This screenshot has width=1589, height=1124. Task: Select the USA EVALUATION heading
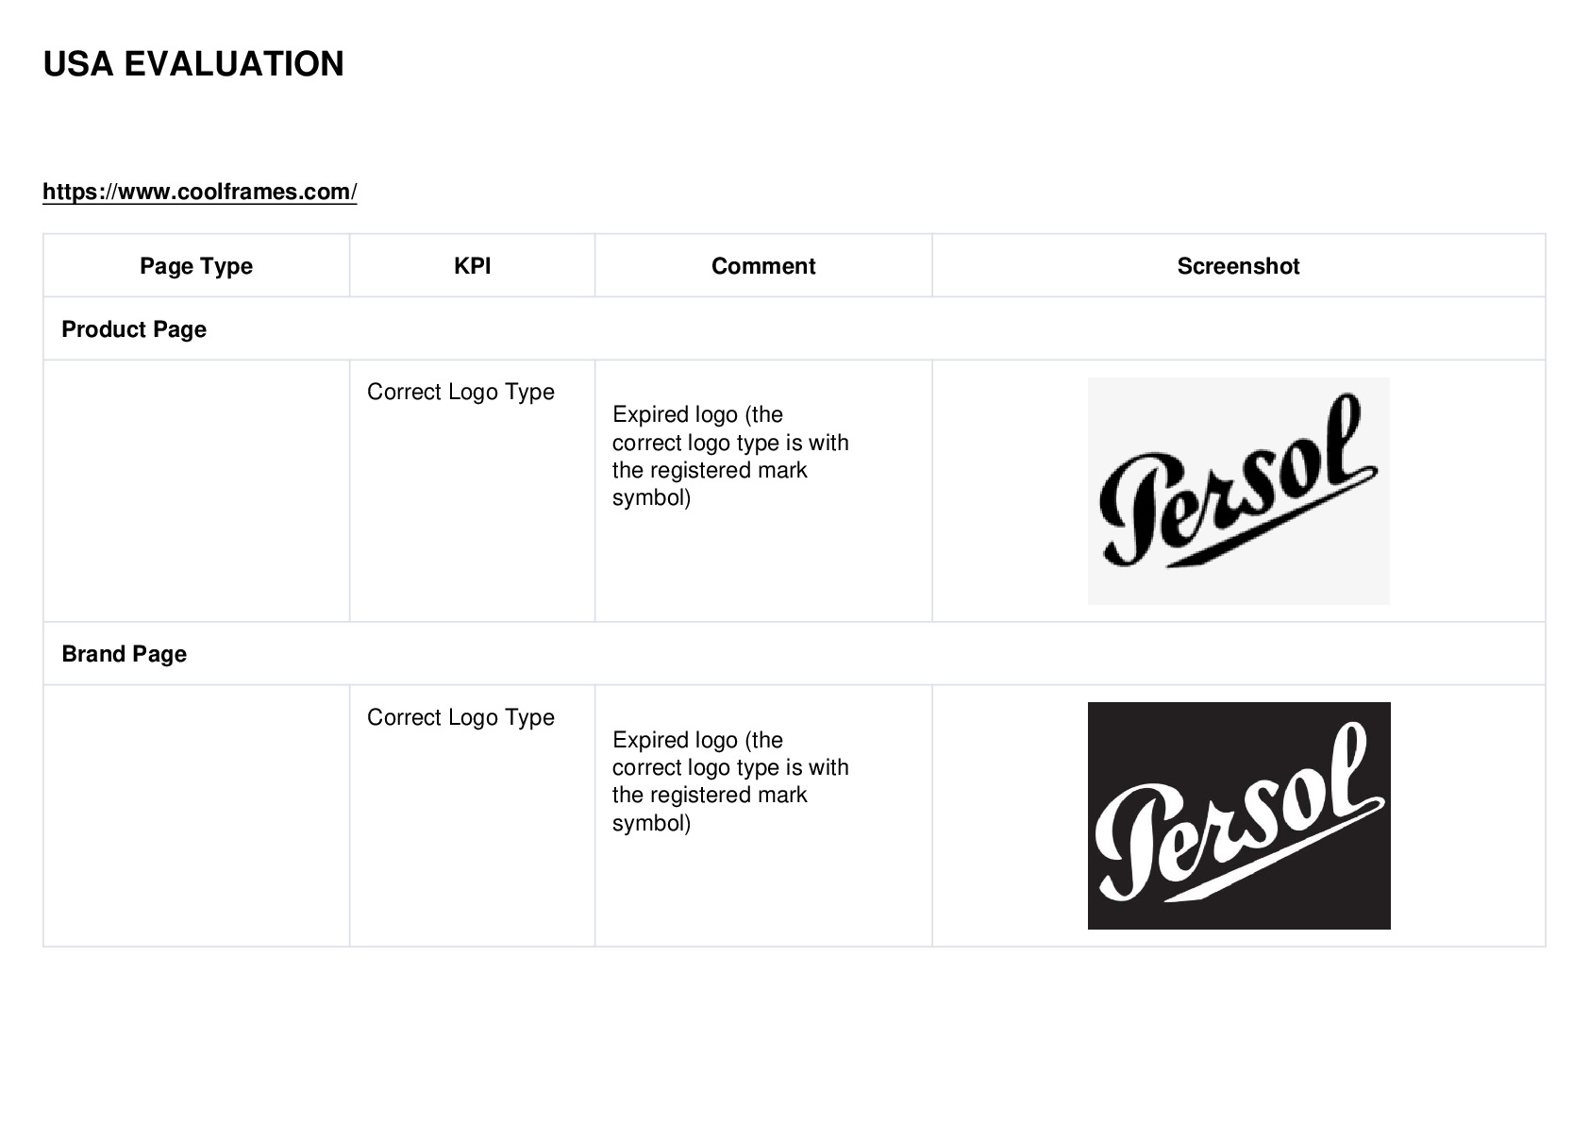[193, 64]
